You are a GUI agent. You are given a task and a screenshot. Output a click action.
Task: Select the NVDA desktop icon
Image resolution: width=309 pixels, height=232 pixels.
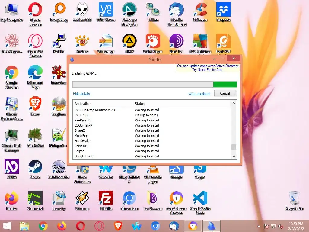point(12,169)
